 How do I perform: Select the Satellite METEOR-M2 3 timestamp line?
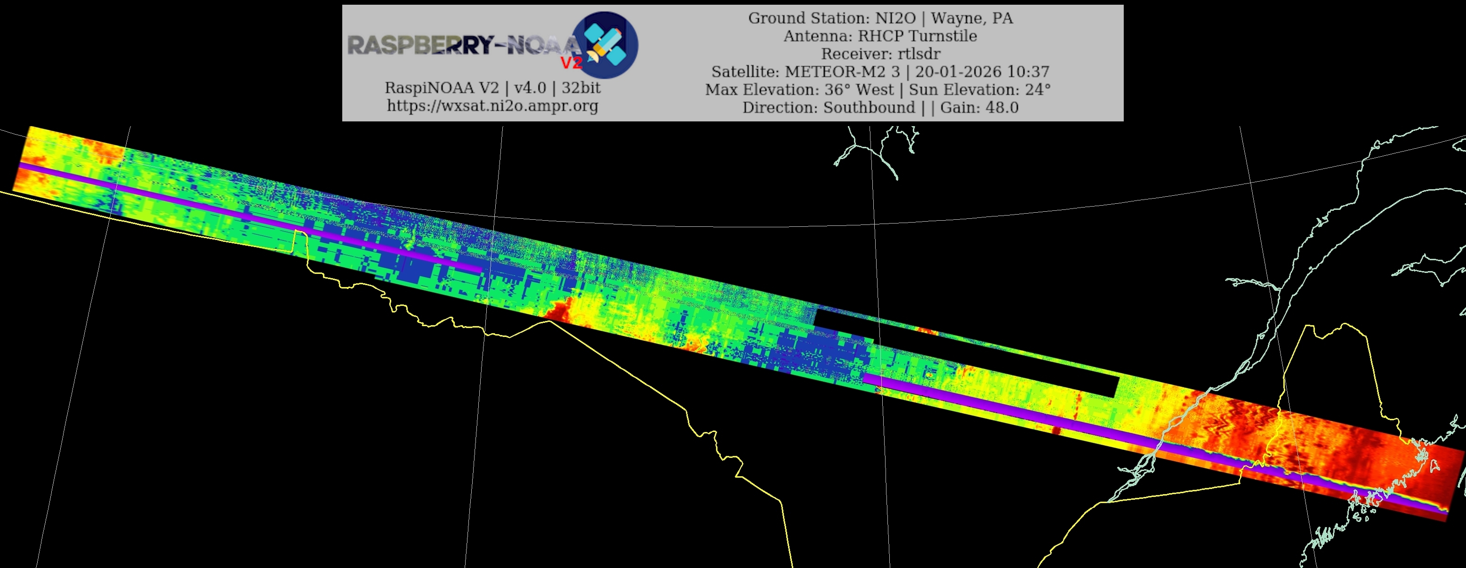pyautogui.click(x=880, y=72)
